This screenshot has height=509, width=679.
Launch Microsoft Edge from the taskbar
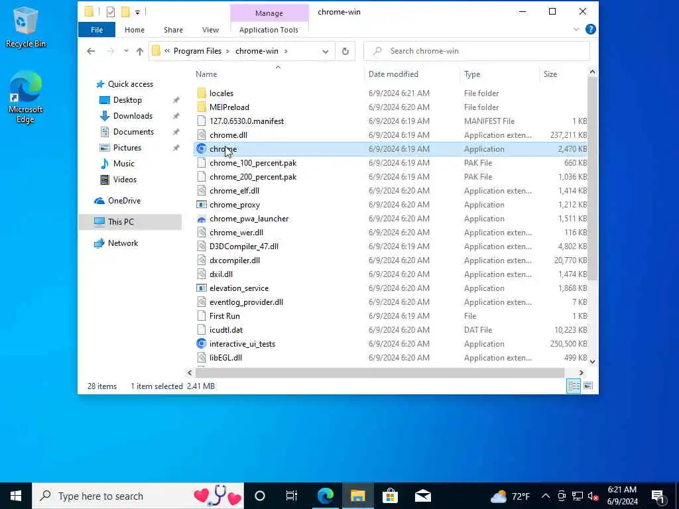[325, 496]
